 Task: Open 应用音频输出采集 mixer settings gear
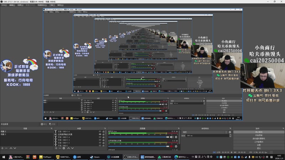(176, 146)
